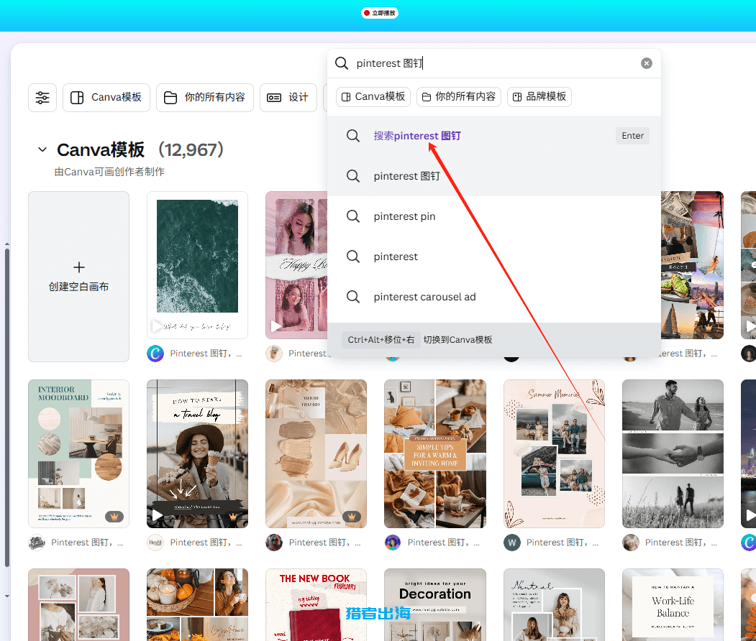
Task: Click 创建空白画布 blank canvas tile
Action: (79, 277)
